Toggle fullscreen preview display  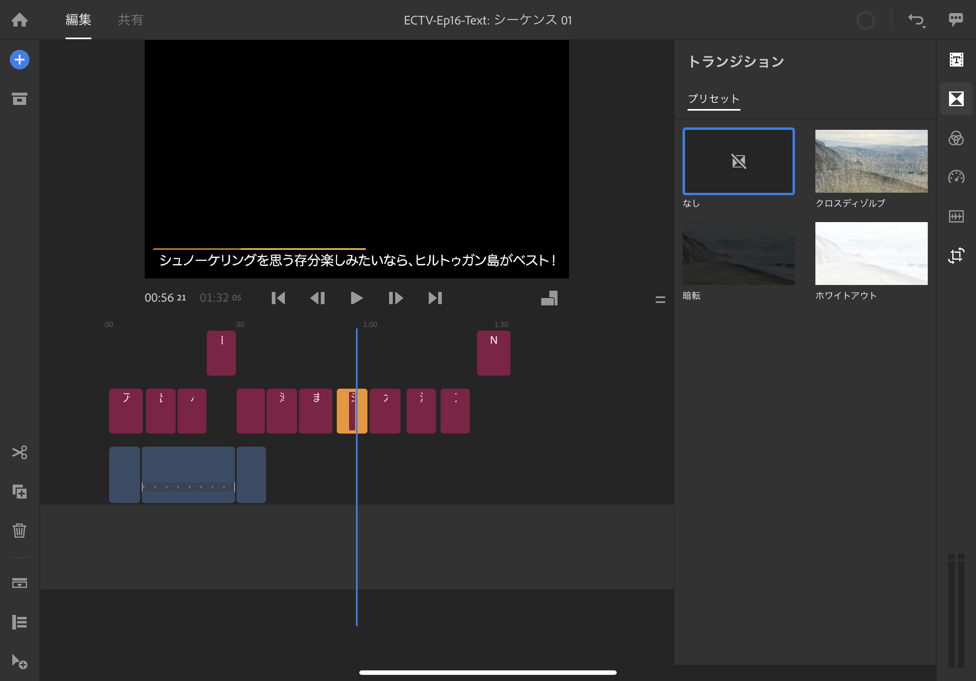point(549,298)
